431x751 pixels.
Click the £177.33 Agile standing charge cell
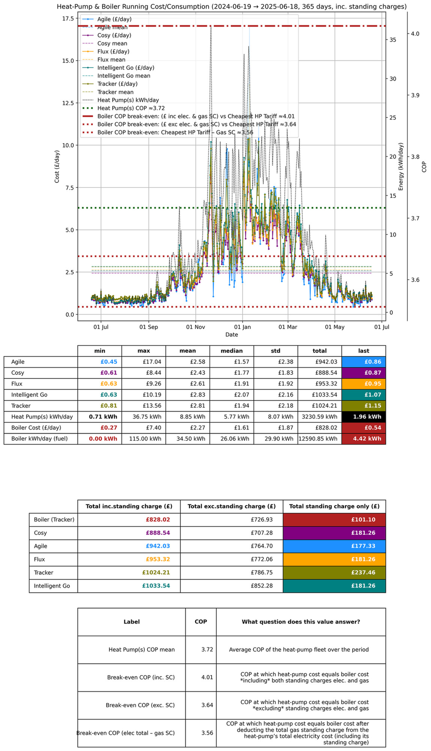pos(334,546)
